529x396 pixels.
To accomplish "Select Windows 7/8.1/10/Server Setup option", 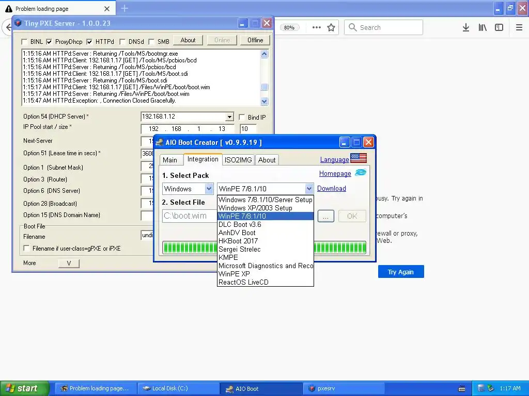I will point(265,200).
